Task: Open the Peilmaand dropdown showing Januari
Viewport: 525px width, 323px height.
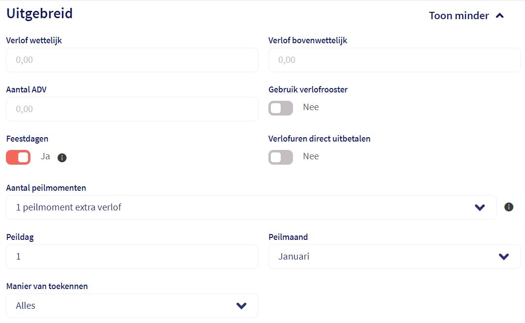Action: [394, 257]
